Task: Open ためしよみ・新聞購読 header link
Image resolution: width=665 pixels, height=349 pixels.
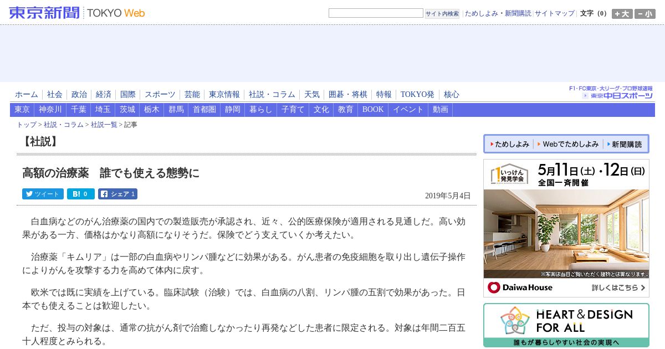Action: tap(498, 13)
